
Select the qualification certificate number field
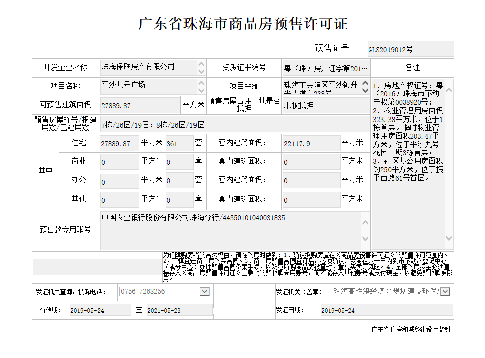[326, 68]
